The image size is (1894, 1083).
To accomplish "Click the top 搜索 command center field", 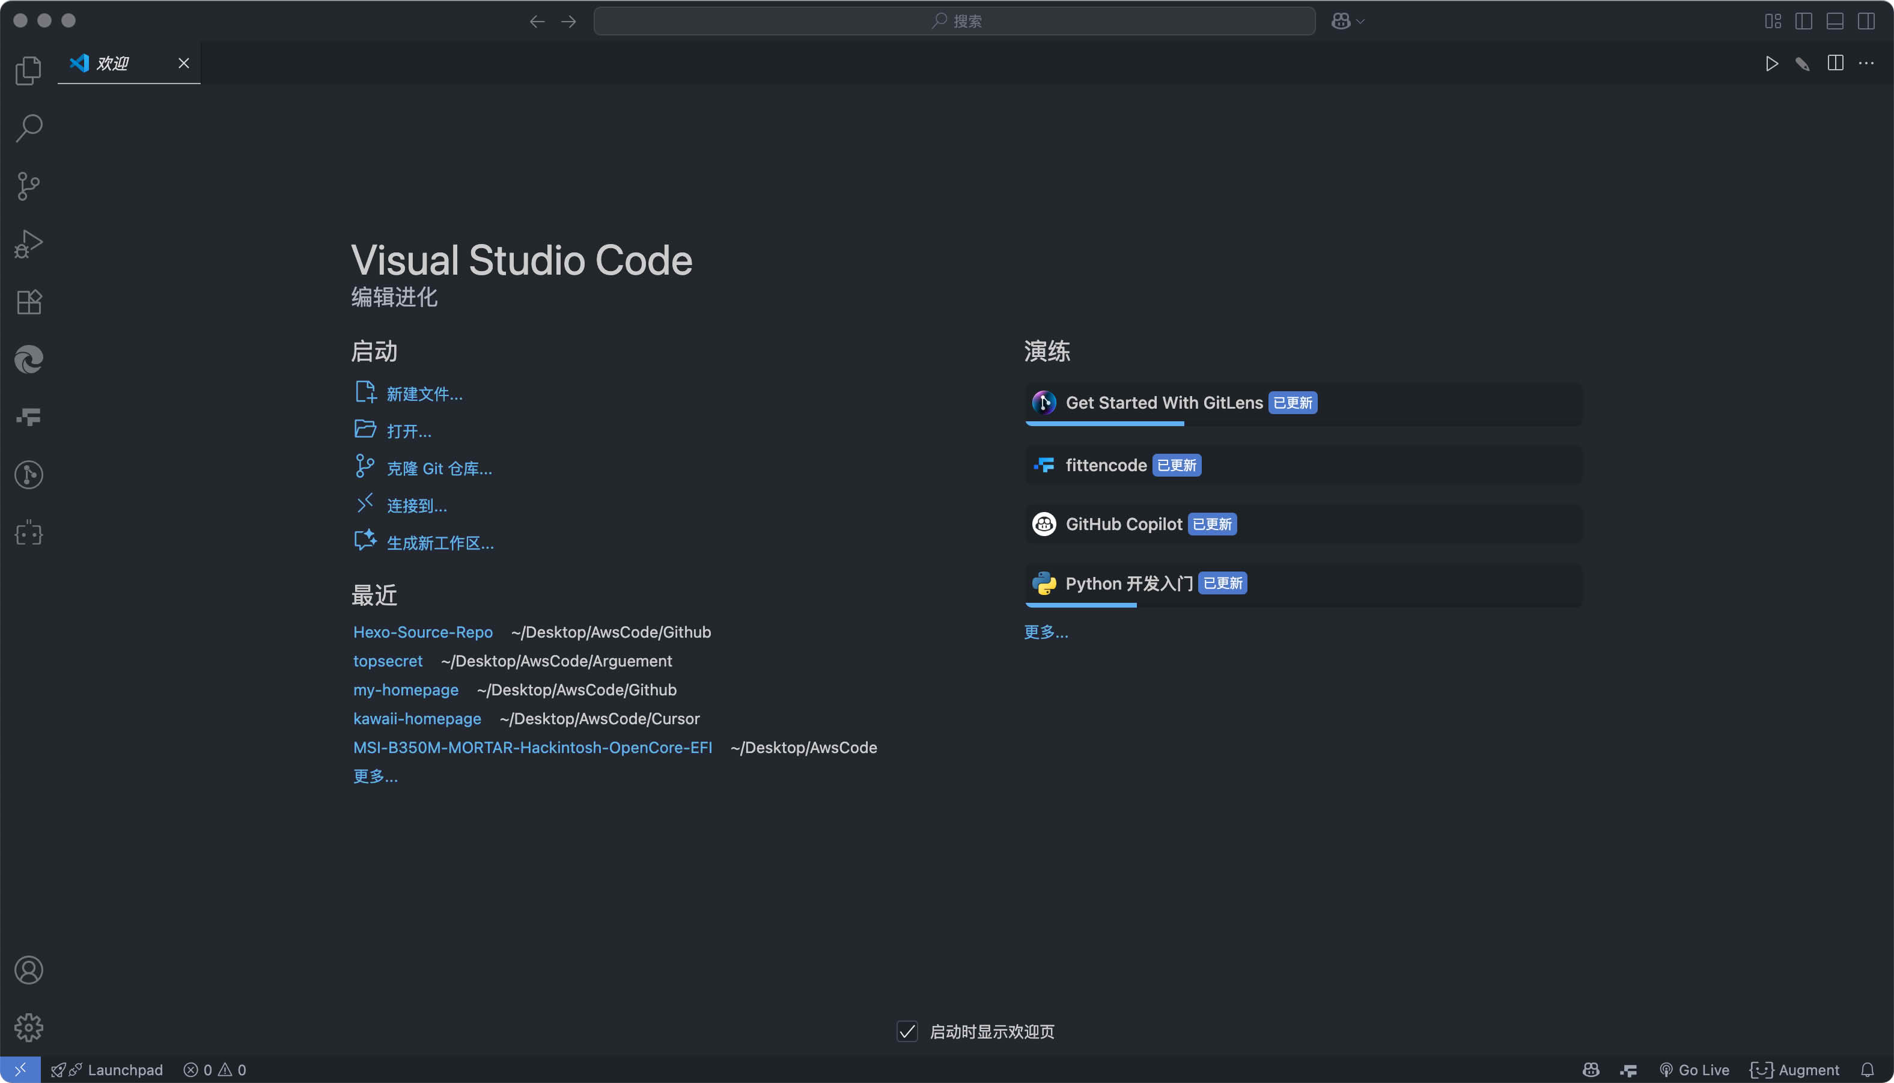I will pyautogui.click(x=954, y=22).
